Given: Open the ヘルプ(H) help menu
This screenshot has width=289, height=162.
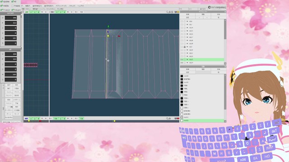Looking at the screenshot, I should pyautogui.click(x=80, y=6).
